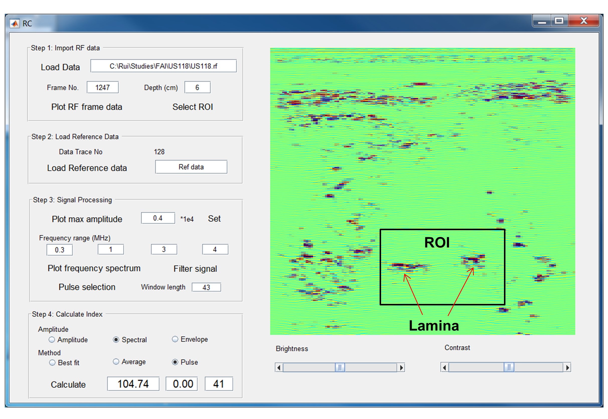Click the Load Data button
608x419 pixels.
point(60,67)
